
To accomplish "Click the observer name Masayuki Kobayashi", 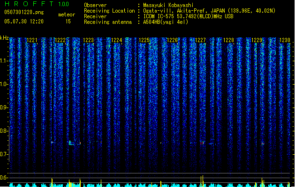I will 168,5.
